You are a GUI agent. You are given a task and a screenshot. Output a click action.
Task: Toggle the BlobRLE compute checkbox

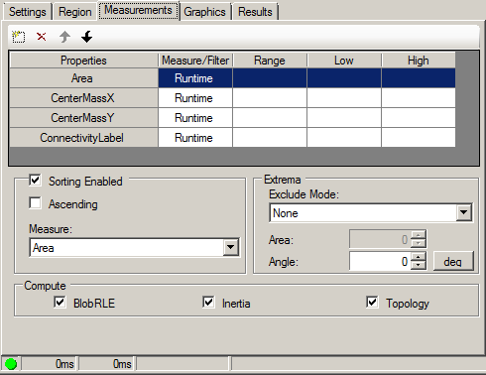[x=60, y=303]
